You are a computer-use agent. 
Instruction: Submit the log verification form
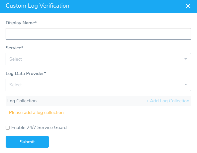[x=27, y=142]
